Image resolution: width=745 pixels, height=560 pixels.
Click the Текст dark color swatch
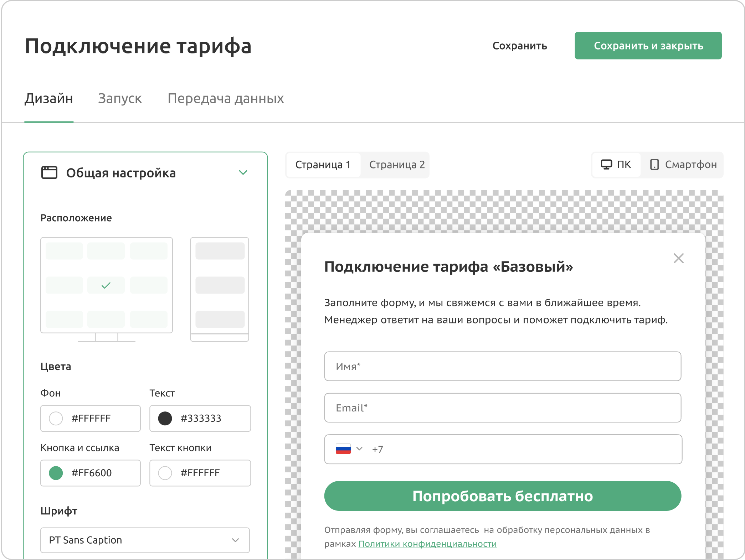pyautogui.click(x=165, y=418)
